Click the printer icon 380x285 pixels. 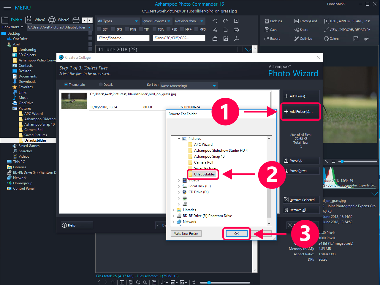[x=236, y=30]
